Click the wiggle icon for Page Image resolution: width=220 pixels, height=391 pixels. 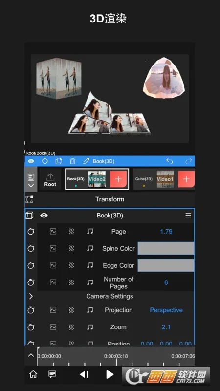(x=71, y=231)
